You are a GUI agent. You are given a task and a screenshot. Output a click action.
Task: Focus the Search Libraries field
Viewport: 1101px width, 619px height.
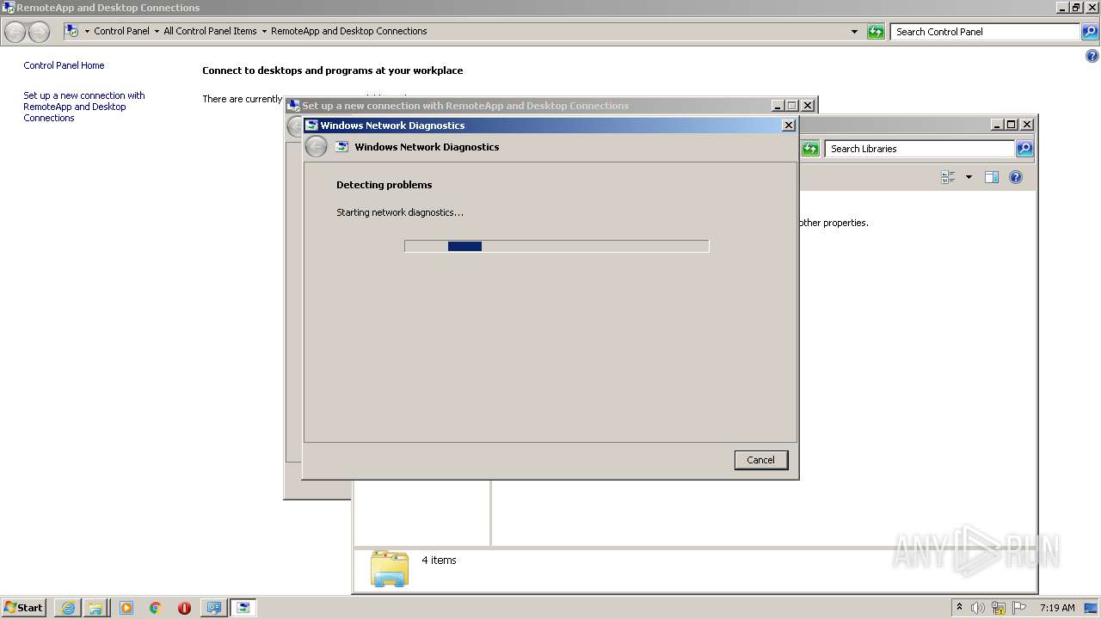pyautogui.click(x=920, y=149)
